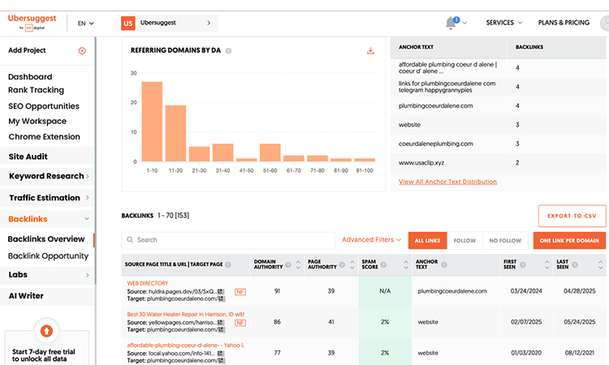This screenshot has width=609, height=365.
Task: Open the notifications dropdown arrow
Action: click(465, 23)
